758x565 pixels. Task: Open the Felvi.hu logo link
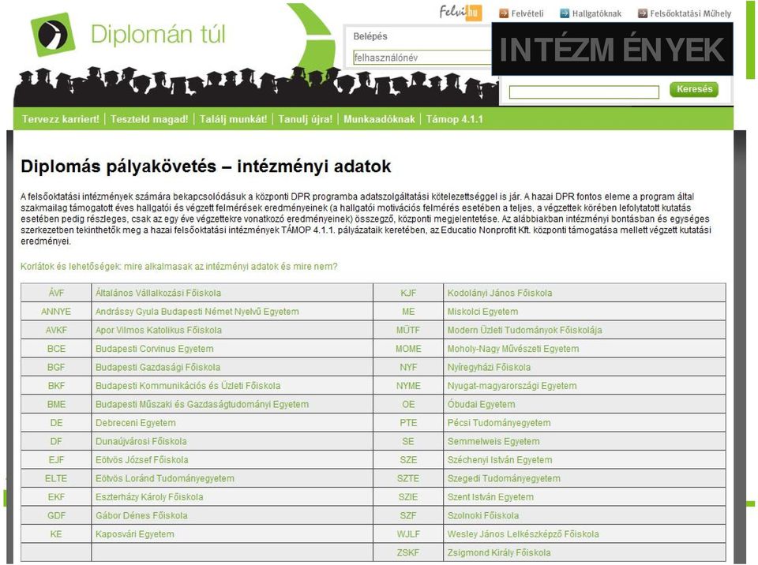(x=460, y=12)
